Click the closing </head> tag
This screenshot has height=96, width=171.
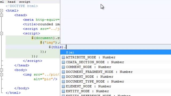point(22,65)
